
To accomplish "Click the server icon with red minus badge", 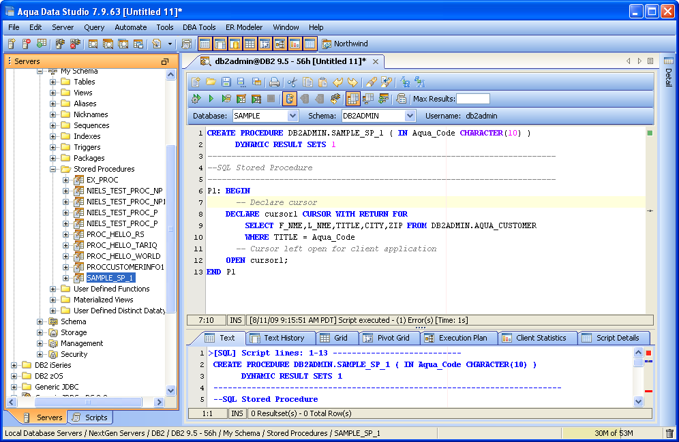I will coord(27,44).
